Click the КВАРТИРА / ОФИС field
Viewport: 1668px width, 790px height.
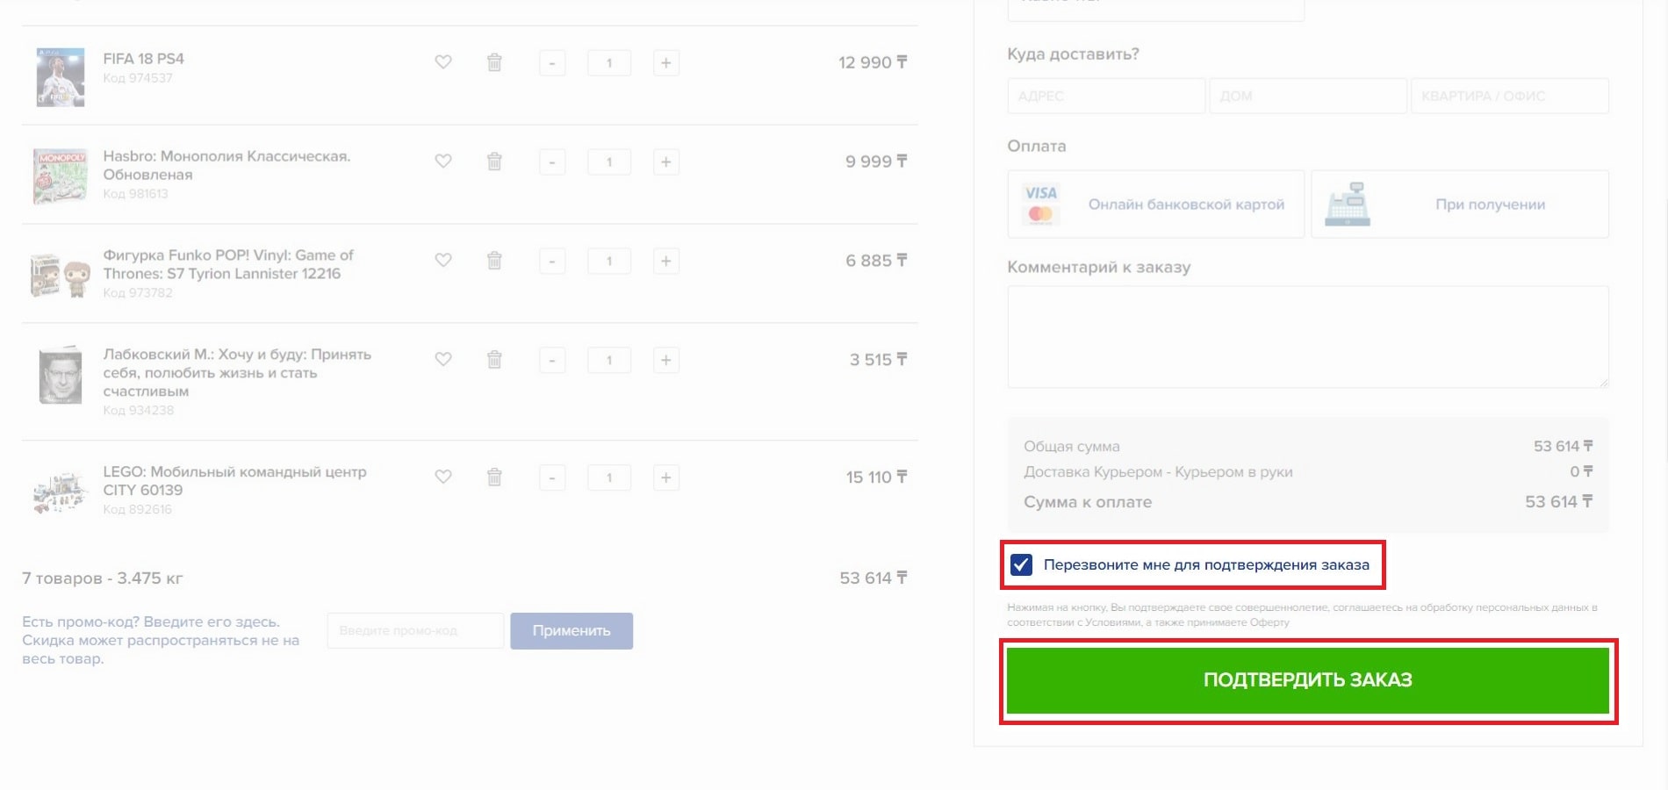click(1510, 96)
